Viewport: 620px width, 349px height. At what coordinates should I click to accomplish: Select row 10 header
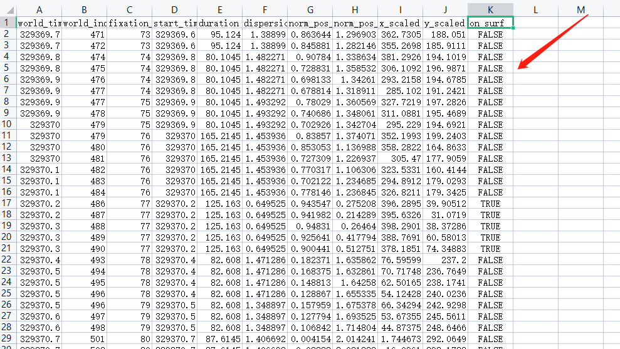[8, 124]
